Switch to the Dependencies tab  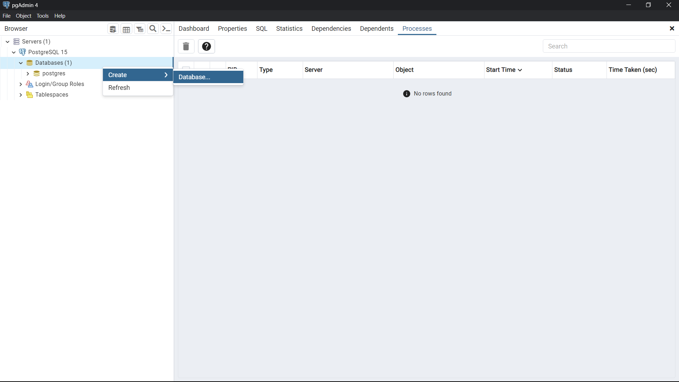pos(331,29)
